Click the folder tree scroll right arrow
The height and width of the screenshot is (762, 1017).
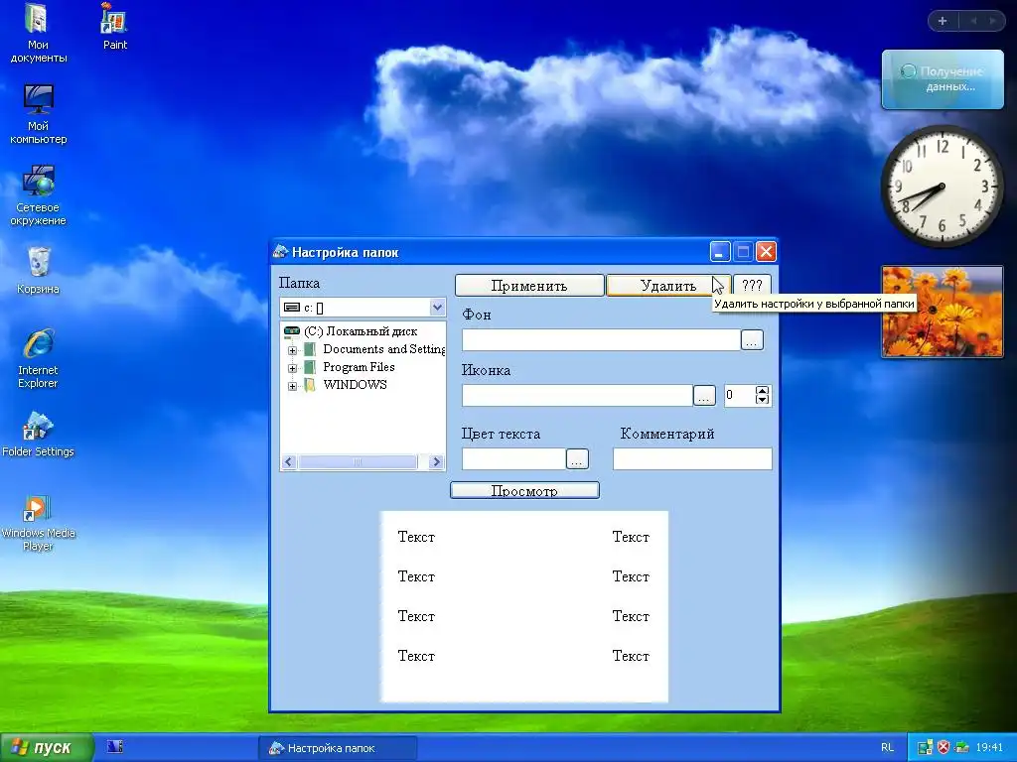tap(437, 462)
